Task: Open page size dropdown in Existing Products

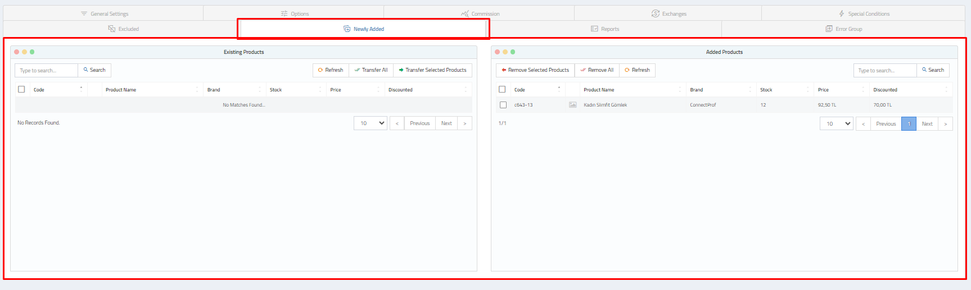Action: [371, 123]
